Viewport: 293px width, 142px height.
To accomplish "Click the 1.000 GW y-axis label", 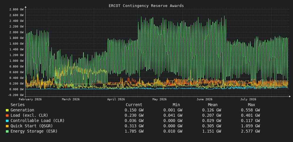I will coord(16,61).
